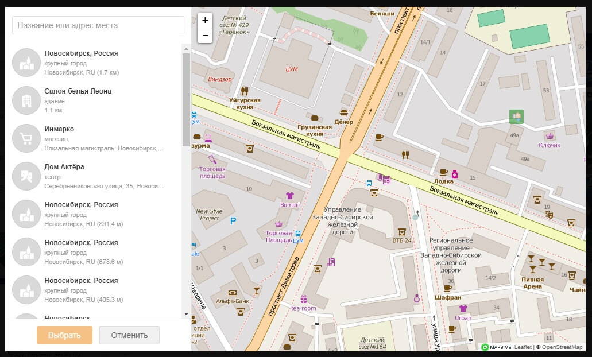Click the Bomari clothing shop marker

[x=290, y=196]
